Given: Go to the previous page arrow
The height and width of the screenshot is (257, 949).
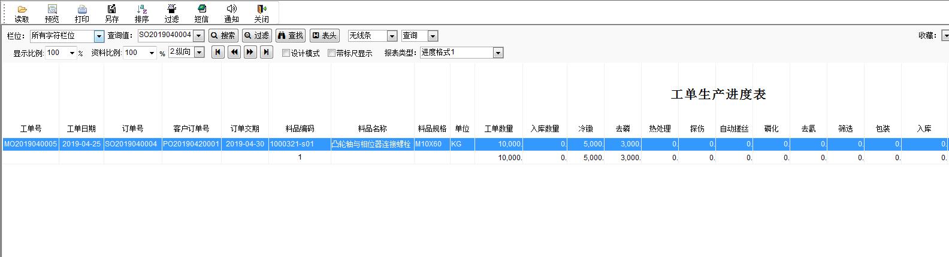Looking at the screenshot, I should click(x=234, y=53).
